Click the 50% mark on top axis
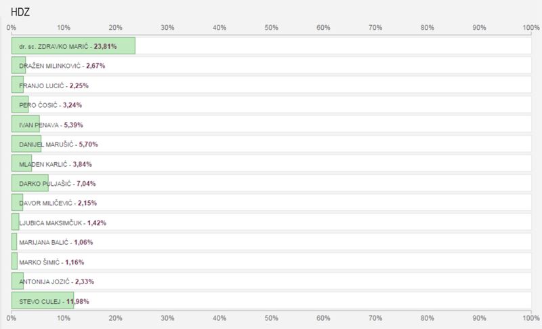Screen dimensions: 542x329 (x=272, y=28)
